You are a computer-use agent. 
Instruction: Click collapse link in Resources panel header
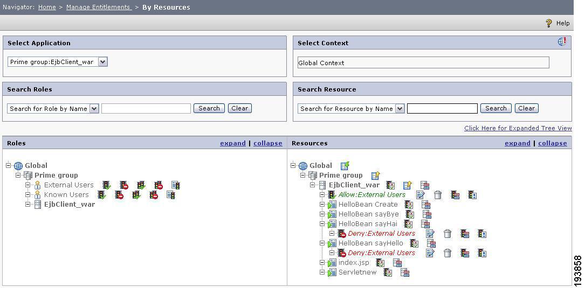point(553,143)
